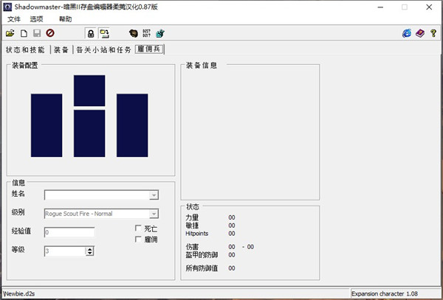Click Expansion character 1.08 status text
The image size is (443, 300).
click(x=385, y=294)
